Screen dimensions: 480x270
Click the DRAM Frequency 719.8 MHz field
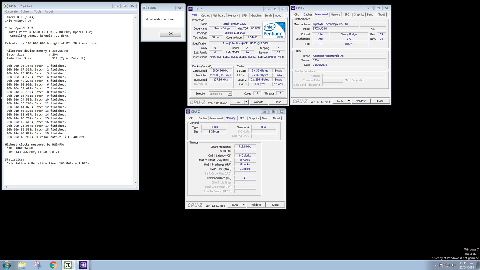(245, 146)
